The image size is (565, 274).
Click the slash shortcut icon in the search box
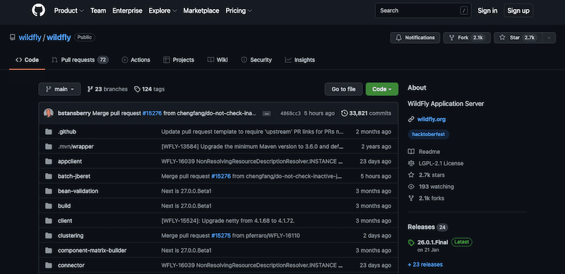pyautogui.click(x=464, y=11)
